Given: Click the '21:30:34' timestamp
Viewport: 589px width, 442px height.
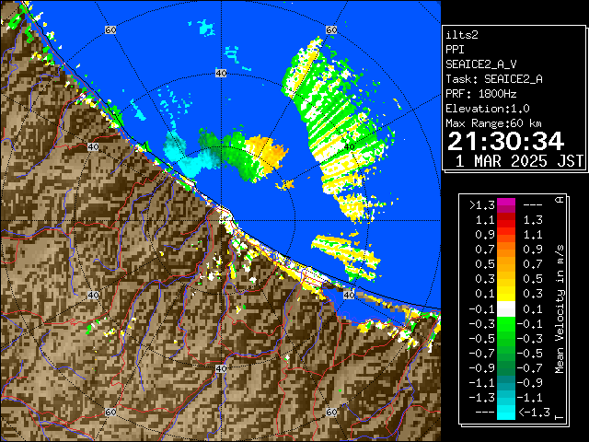Looking at the screenshot, I should (505, 141).
